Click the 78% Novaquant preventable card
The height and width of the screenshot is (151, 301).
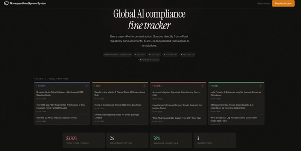[171, 140]
